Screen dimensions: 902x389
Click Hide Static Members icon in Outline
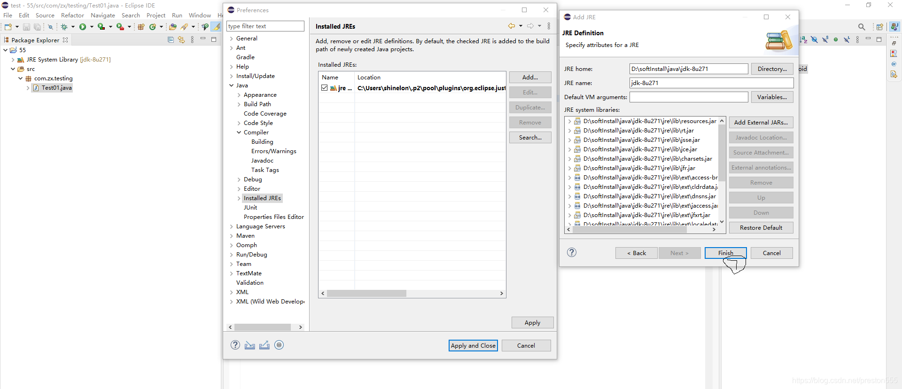click(825, 39)
